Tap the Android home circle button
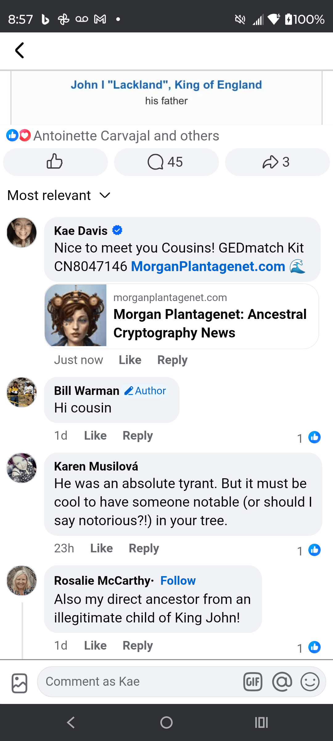333x741 pixels. pyautogui.click(x=166, y=722)
